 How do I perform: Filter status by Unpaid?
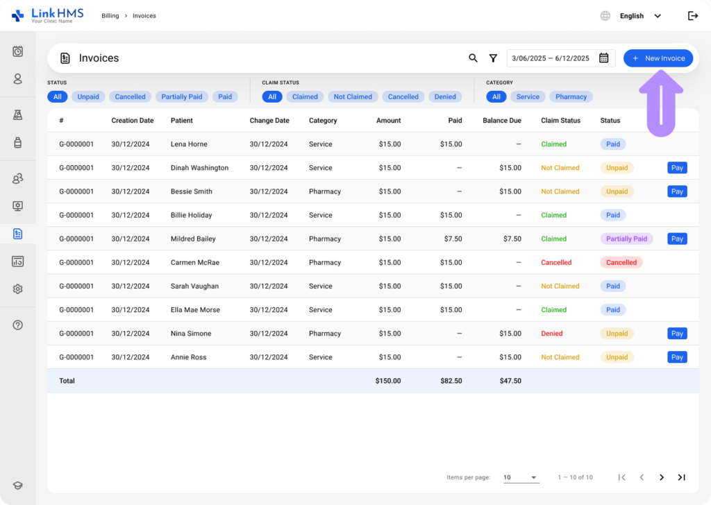(x=88, y=96)
